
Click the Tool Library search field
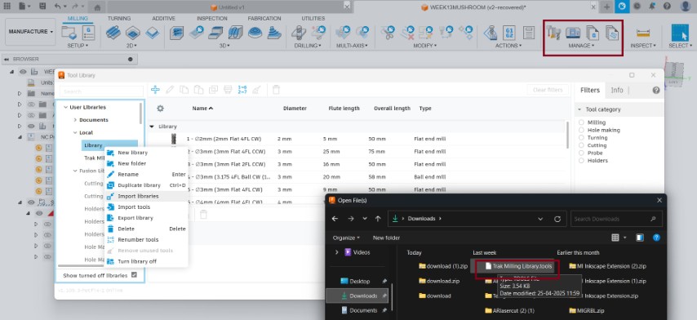101,91
